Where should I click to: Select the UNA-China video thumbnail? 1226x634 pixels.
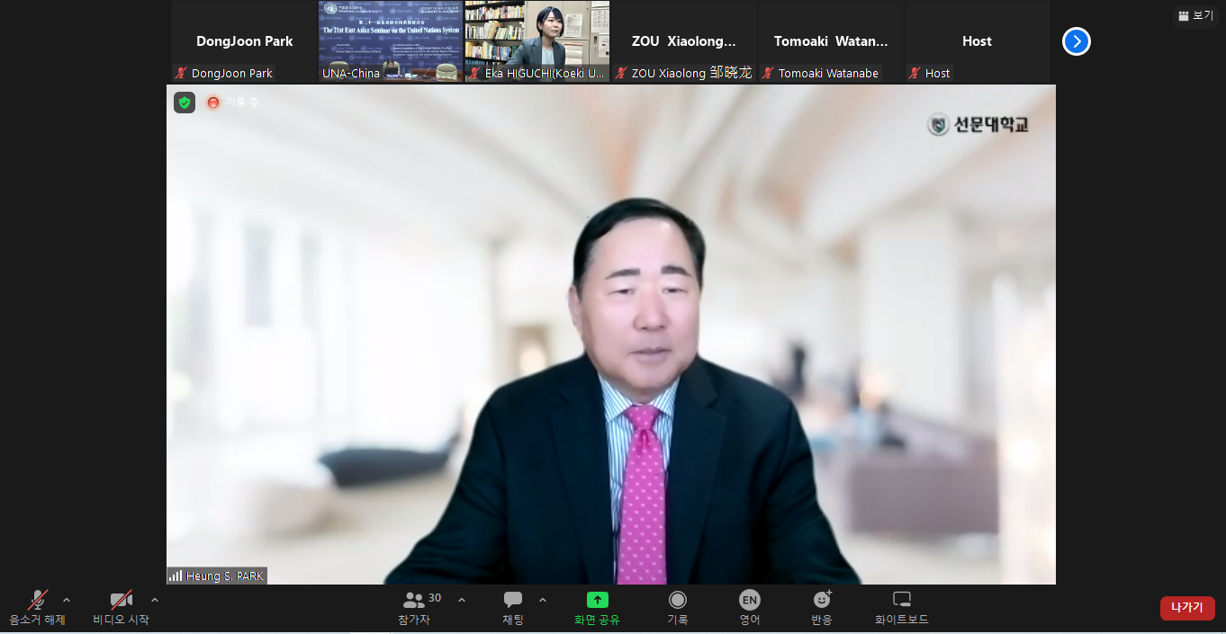coord(391,41)
